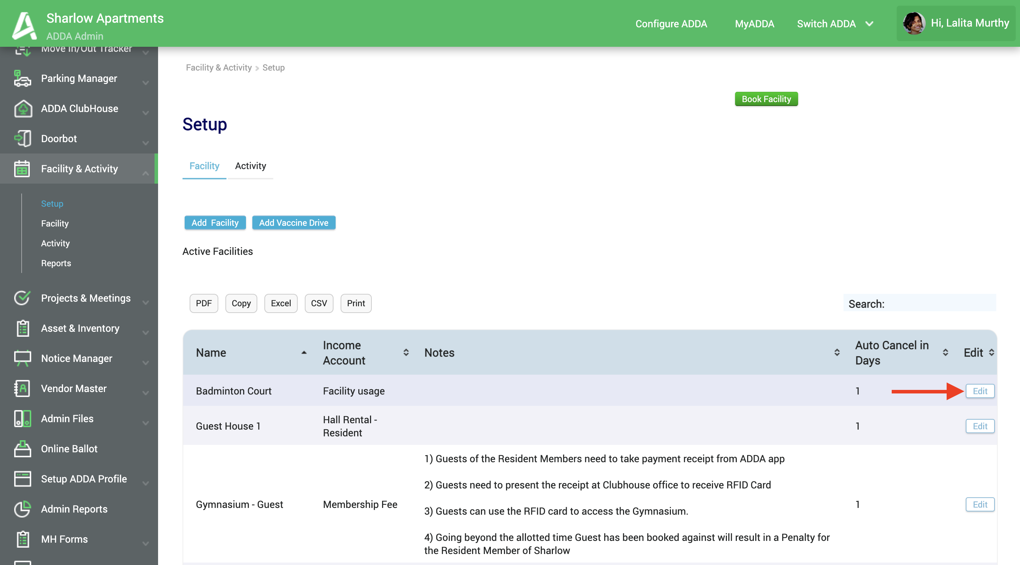Edit the Gymnasium - Guest facility
The width and height of the screenshot is (1020, 565).
point(980,504)
